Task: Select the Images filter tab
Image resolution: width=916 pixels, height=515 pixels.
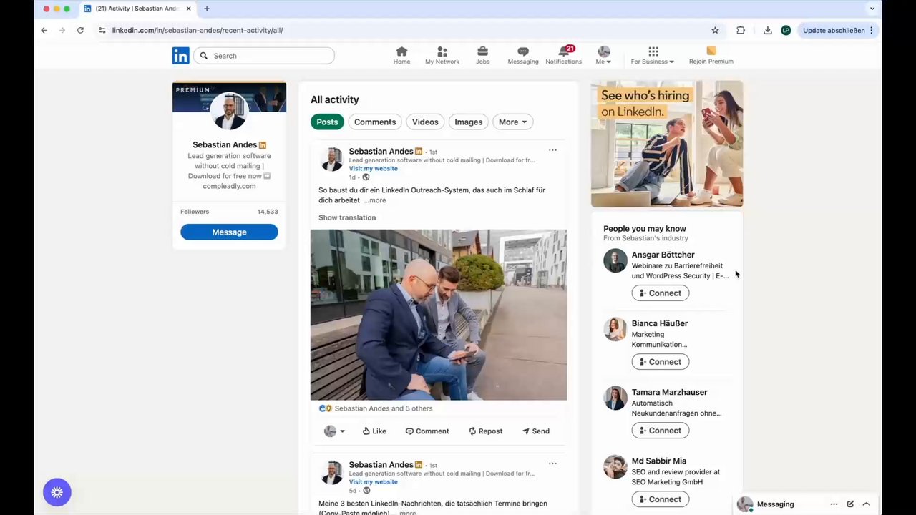Action: coord(469,122)
